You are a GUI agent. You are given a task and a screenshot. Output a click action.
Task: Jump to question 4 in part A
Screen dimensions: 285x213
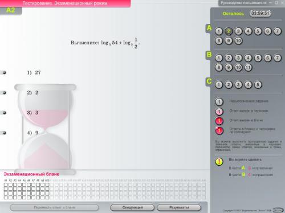248,31
